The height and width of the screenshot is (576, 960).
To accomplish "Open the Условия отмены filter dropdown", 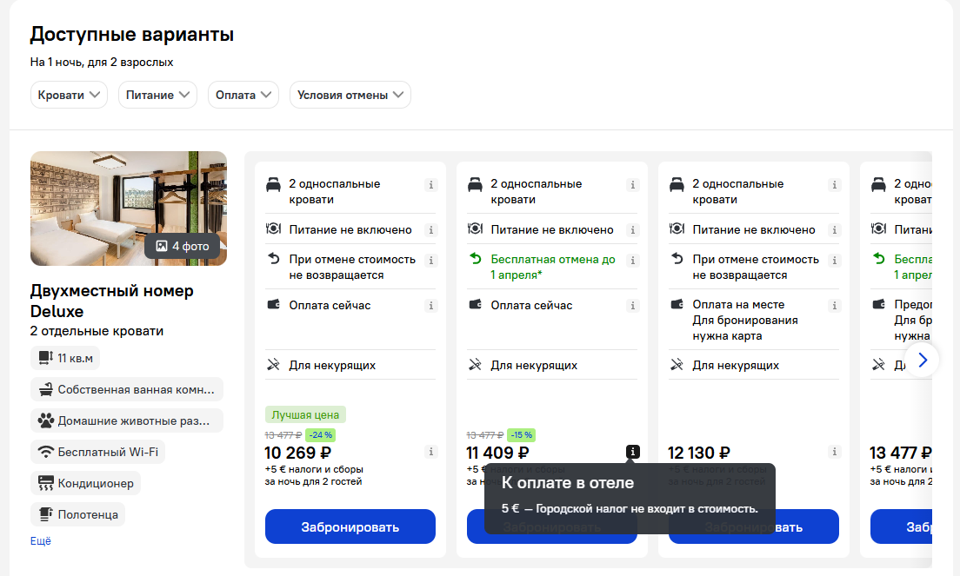I will point(350,95).
